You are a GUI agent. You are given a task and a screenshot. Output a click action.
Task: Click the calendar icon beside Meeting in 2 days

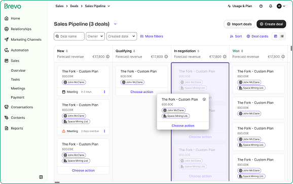point(64,92)
